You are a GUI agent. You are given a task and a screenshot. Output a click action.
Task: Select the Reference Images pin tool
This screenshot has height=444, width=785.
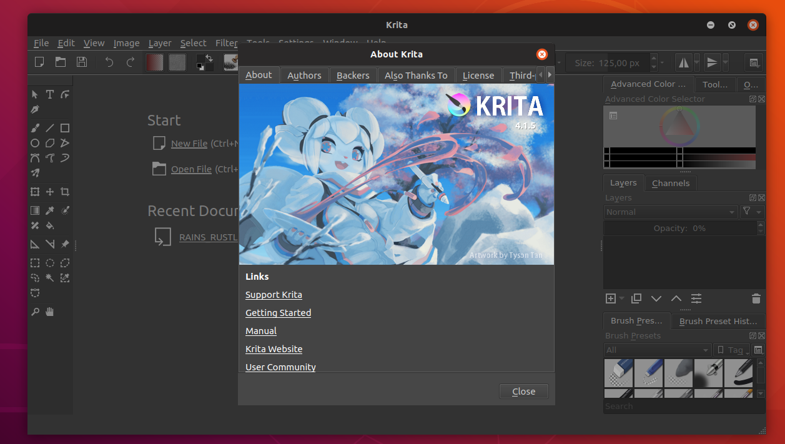(x=65, y=244)
